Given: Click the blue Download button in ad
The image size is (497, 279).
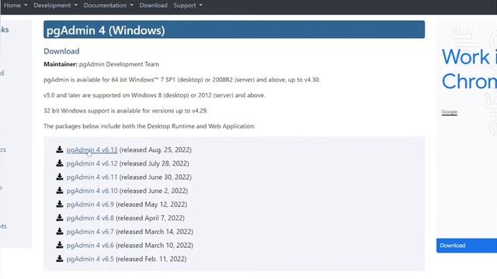Looking at the screenshot, I should pos(467,246).
